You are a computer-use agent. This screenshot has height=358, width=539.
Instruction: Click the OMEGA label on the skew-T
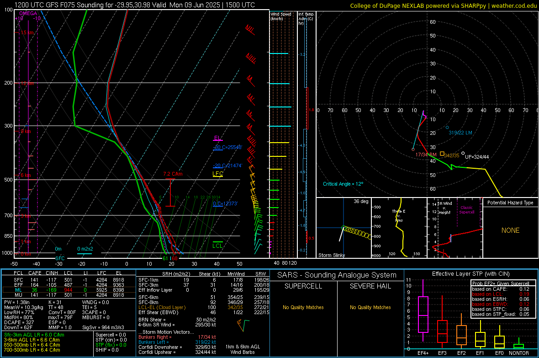(28, 13)
